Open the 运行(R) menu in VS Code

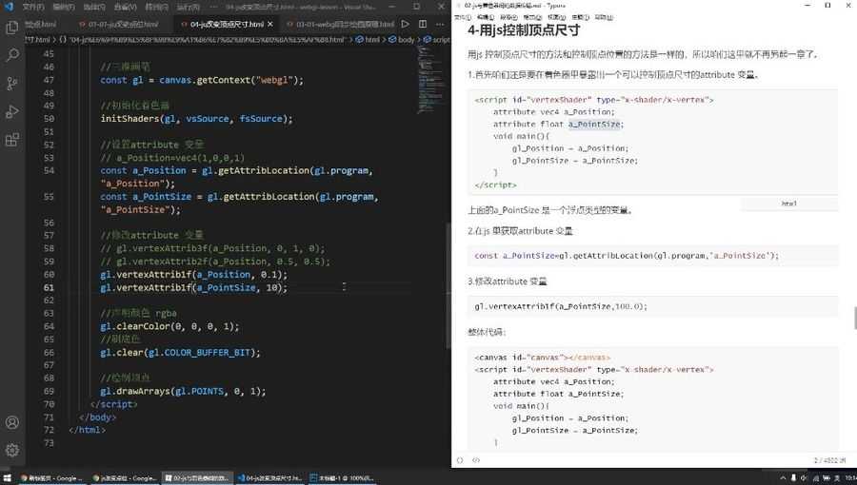188,7
